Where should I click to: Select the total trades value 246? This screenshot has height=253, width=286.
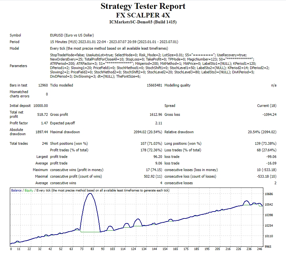(45, 143)
